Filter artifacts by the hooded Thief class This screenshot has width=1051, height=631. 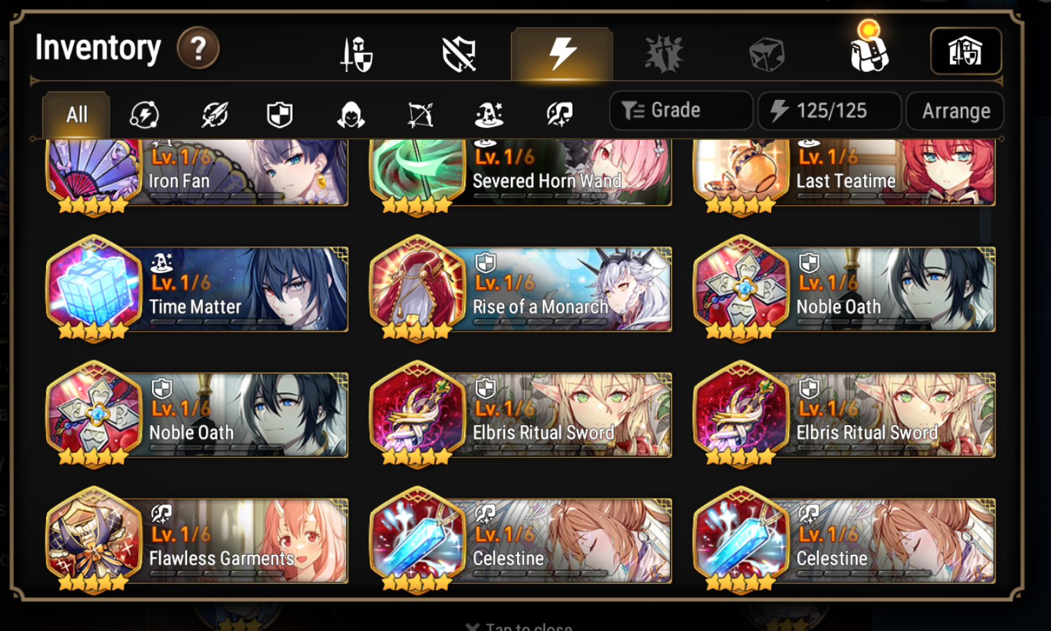coord(350,114)
